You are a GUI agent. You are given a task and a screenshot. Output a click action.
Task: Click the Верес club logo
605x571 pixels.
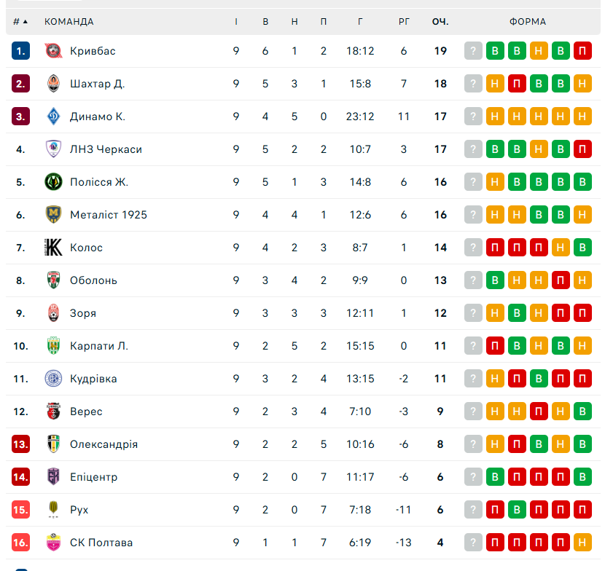pos(54,411)
